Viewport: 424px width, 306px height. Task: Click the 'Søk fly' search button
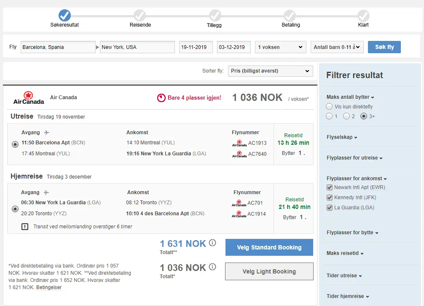[x=384, y=47]
